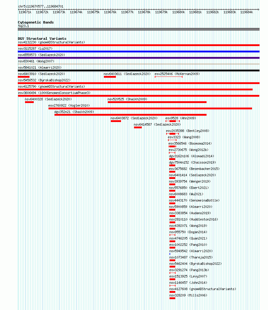Image resolution: width=268 pixels, height=310 pixels.
Task: Open nsv5576850 (Ebert2021) variant
Action: 189,188
